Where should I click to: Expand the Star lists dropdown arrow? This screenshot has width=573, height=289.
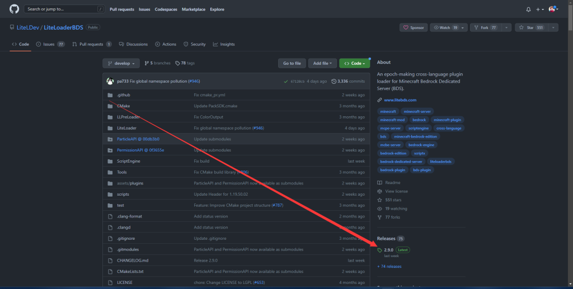point(553,28)
